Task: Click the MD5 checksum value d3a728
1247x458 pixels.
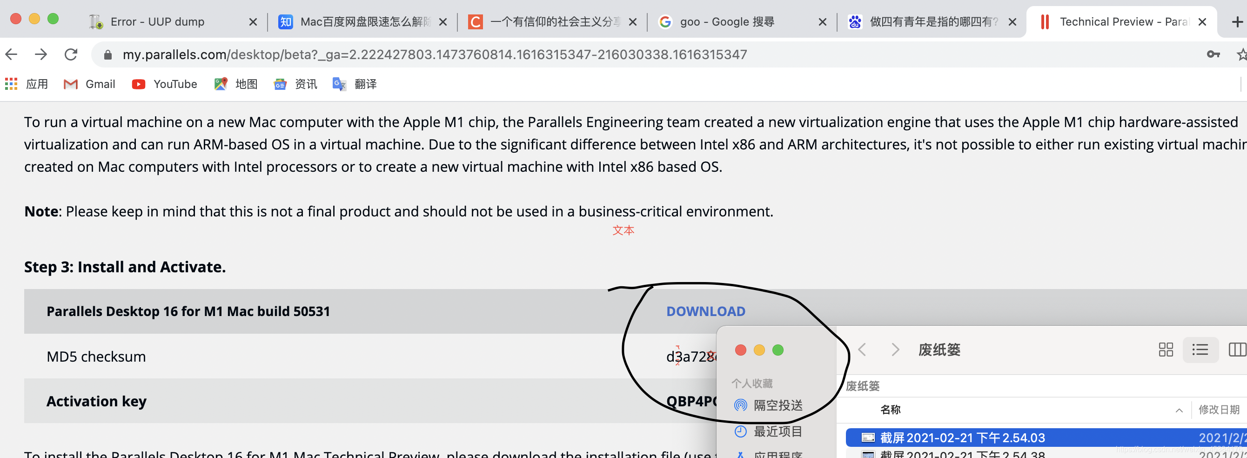Action: pyautogui.click(x=691, y=357)
